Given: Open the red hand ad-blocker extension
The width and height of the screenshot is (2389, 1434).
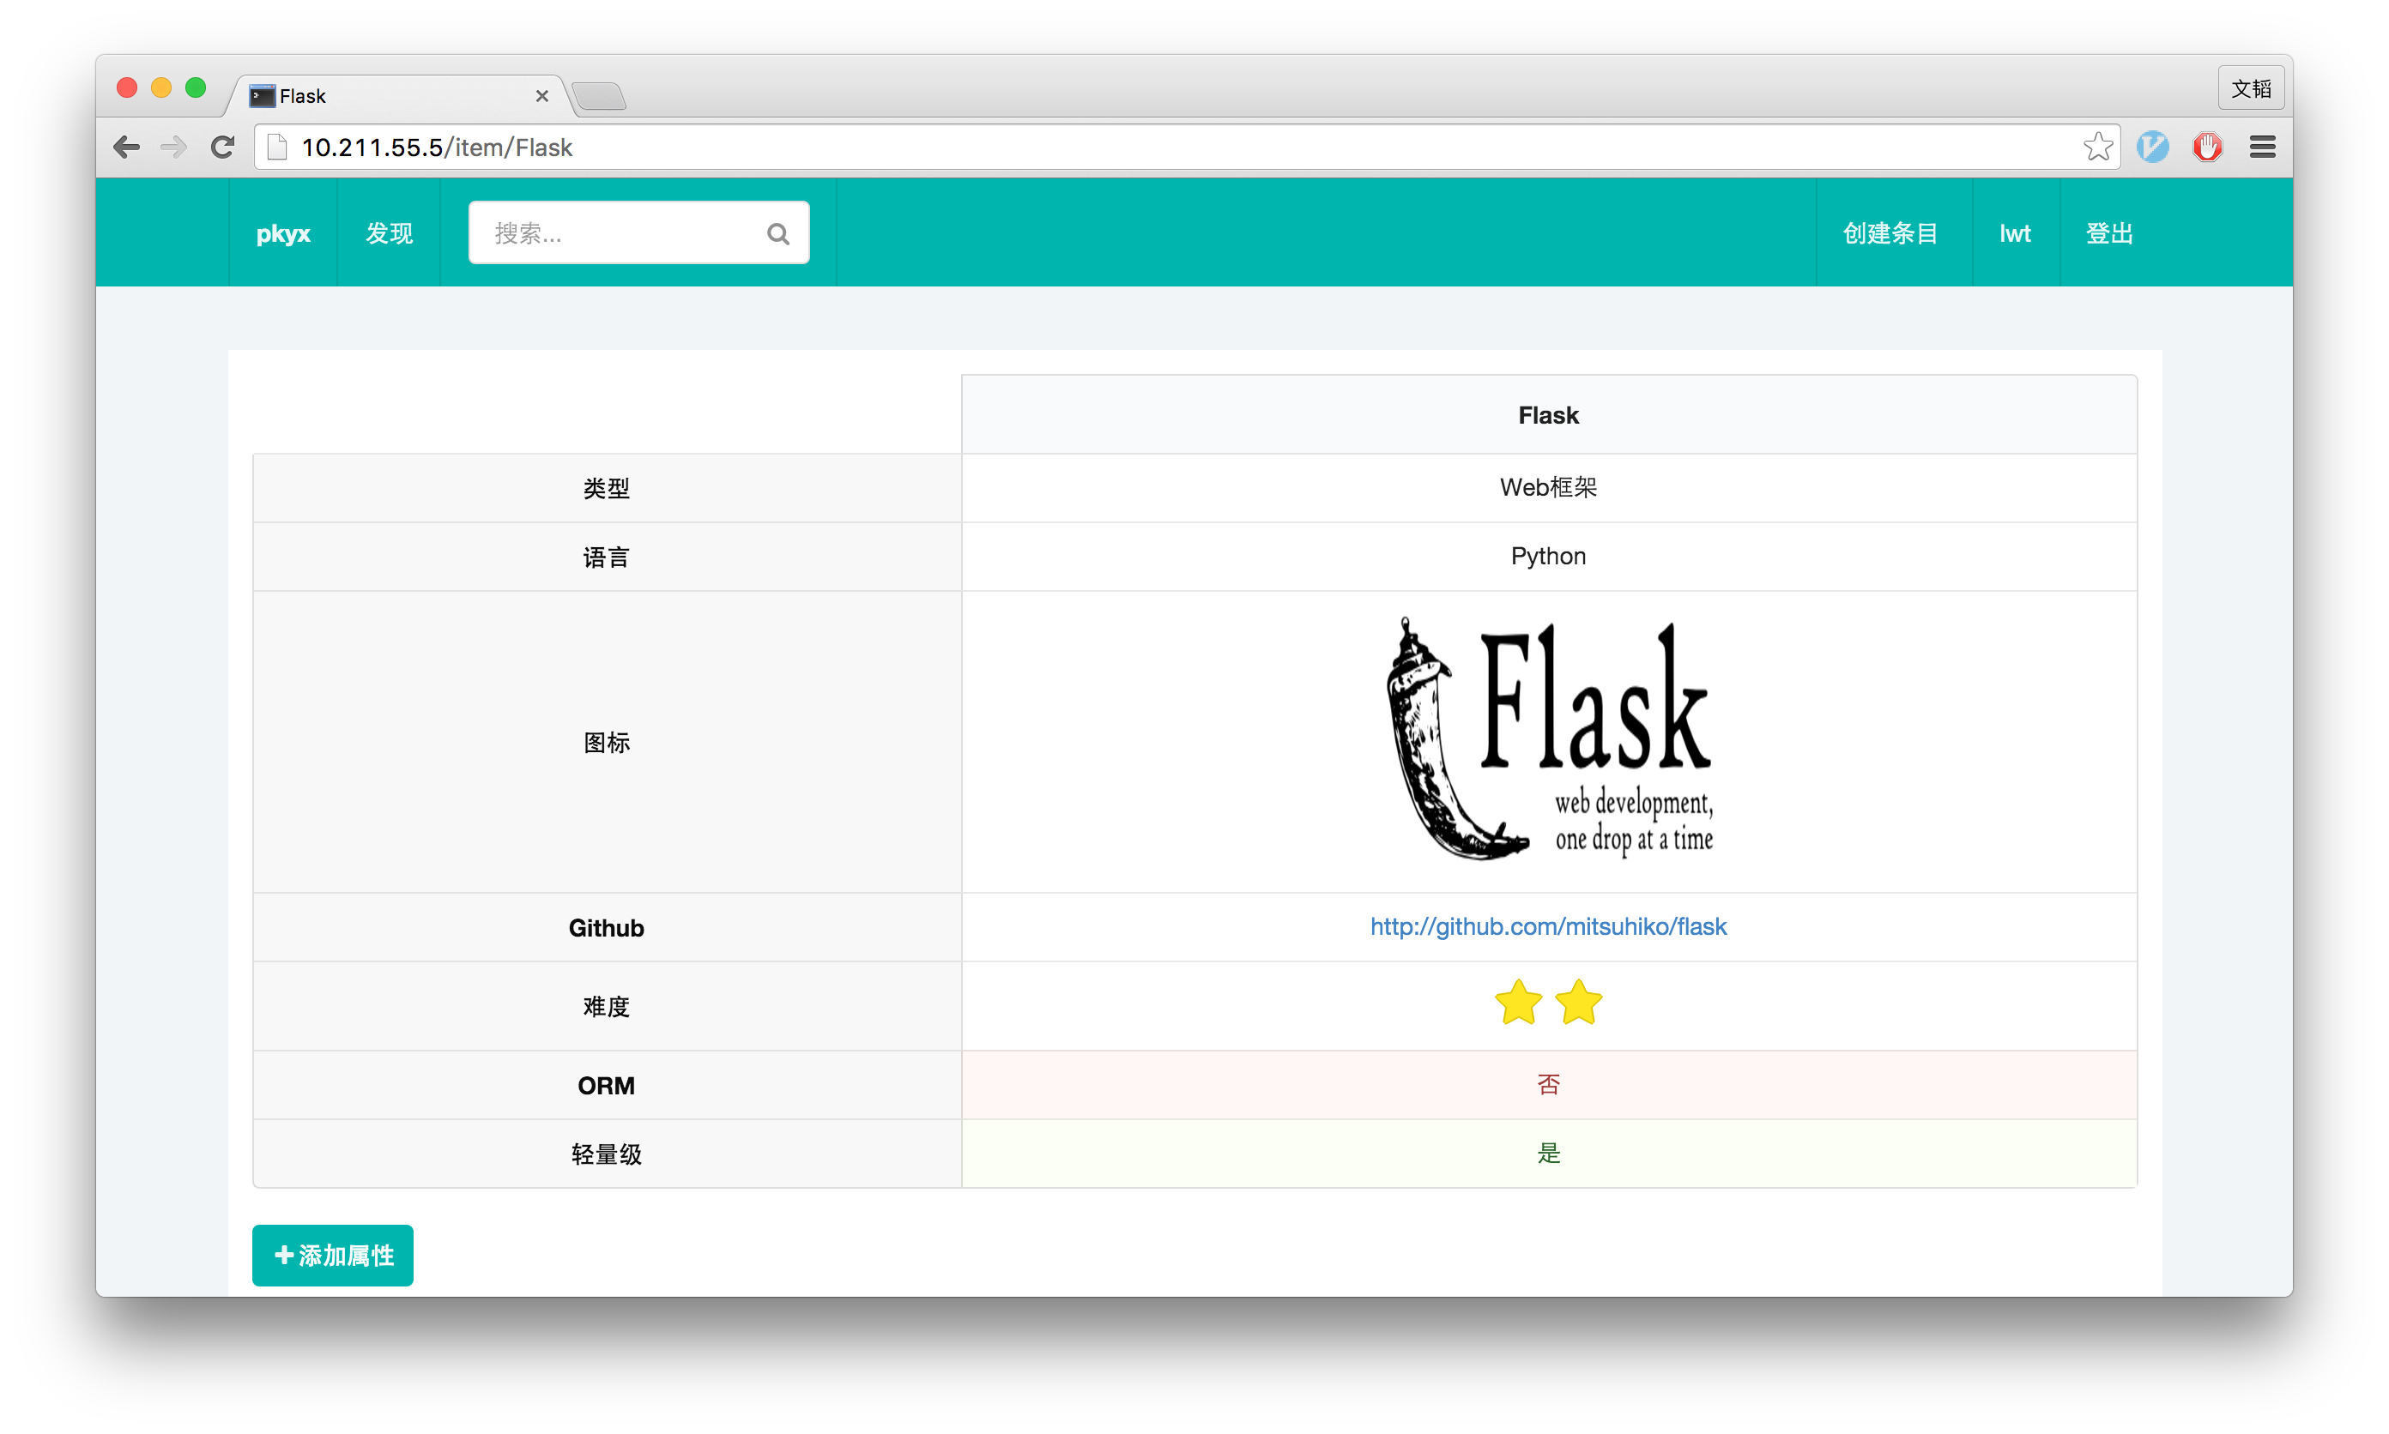Looking at the screenshot, I should (2207, 146).
